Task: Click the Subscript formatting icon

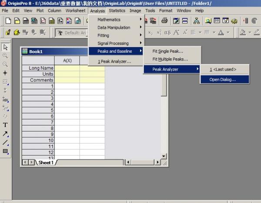Action: point(150,33)
